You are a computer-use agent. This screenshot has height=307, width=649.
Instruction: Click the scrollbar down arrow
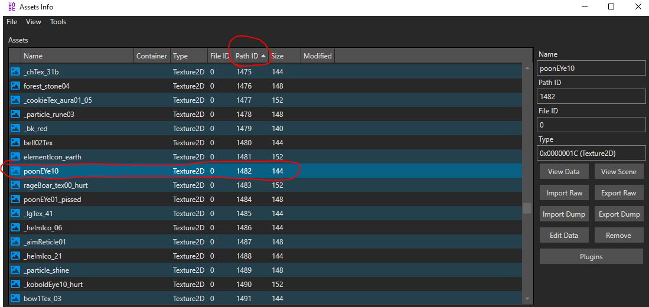click(x=527, y=298)
